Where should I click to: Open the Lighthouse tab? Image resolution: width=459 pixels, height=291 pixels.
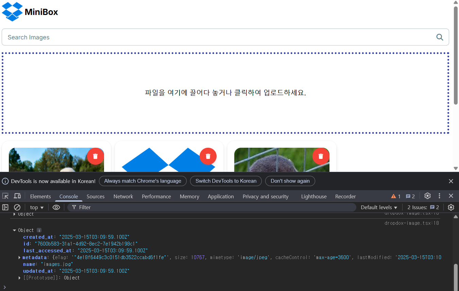click(314, 196)
